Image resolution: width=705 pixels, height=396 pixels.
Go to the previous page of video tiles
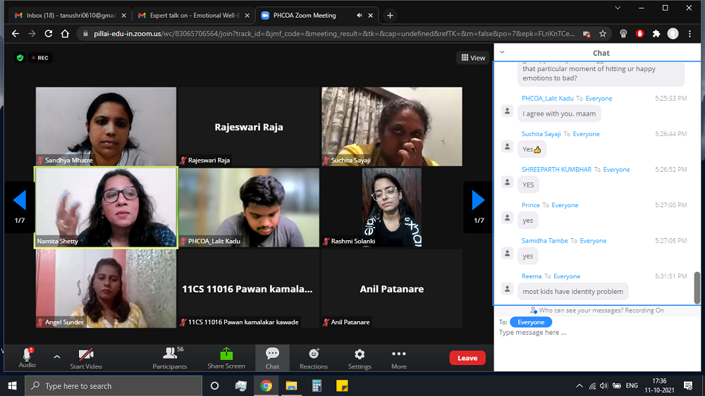tap(20, 201)
